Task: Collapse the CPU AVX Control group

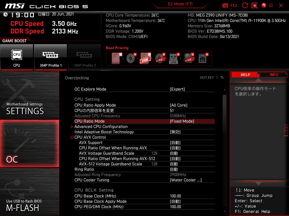Action: point(72,138)
